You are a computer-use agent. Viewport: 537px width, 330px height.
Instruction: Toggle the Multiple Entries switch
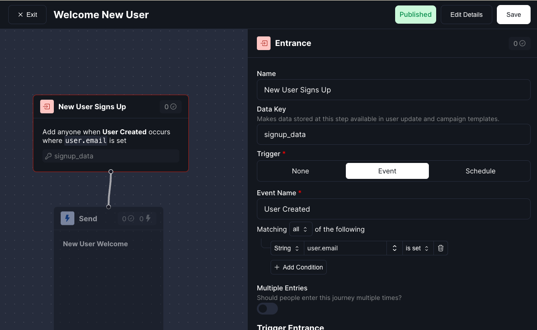pos(267,309)
